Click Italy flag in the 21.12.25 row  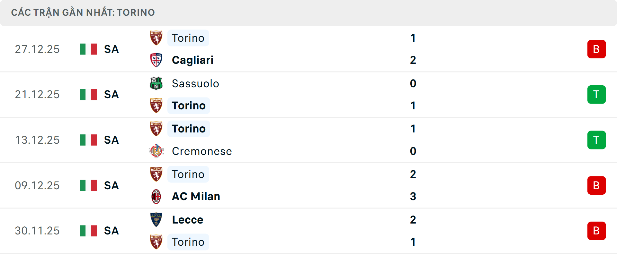88,95
